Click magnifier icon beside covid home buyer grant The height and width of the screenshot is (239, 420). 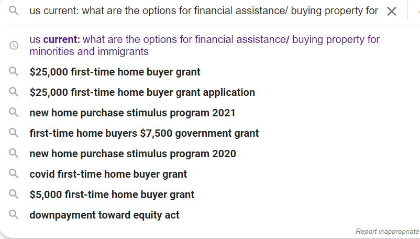[14, 174]
